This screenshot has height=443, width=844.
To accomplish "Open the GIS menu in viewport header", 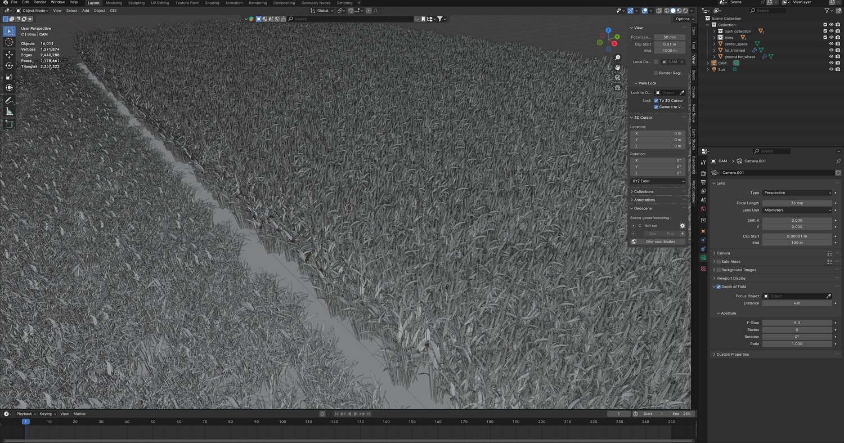I will pos(113,11).
